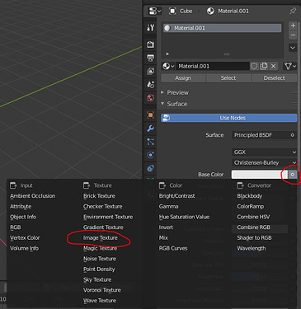Toggle the Use Nodes button
The height and width of the screenshot is (309, 301).
[229, 118]
